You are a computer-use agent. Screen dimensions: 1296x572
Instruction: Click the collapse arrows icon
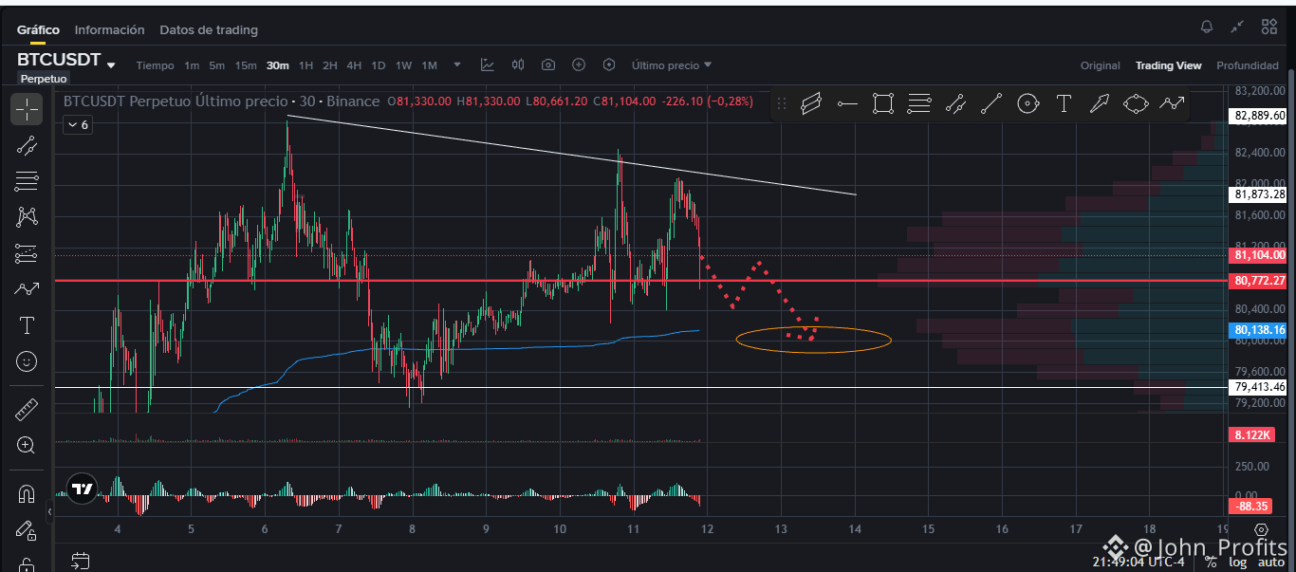point(1237,27)
